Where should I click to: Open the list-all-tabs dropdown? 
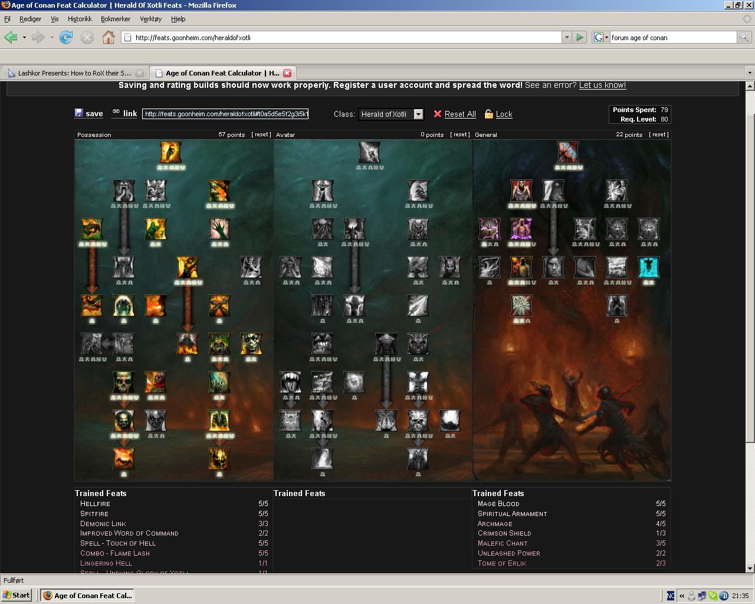(750, 73)
